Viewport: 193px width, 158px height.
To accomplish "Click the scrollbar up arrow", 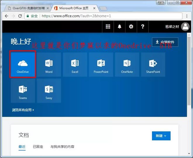I will tap(189, 35).
